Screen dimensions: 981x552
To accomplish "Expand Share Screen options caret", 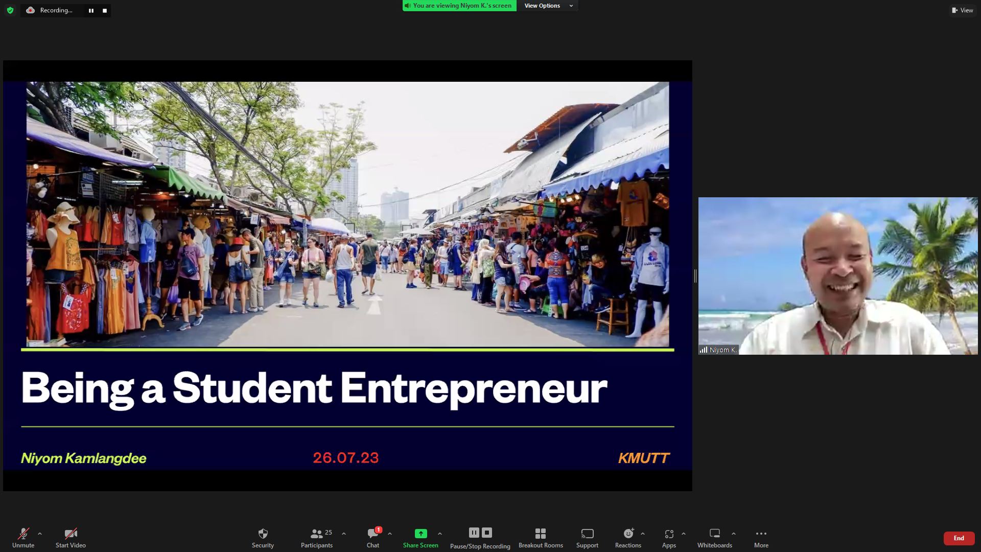I will pyautogui.click(x=440, y=534).
